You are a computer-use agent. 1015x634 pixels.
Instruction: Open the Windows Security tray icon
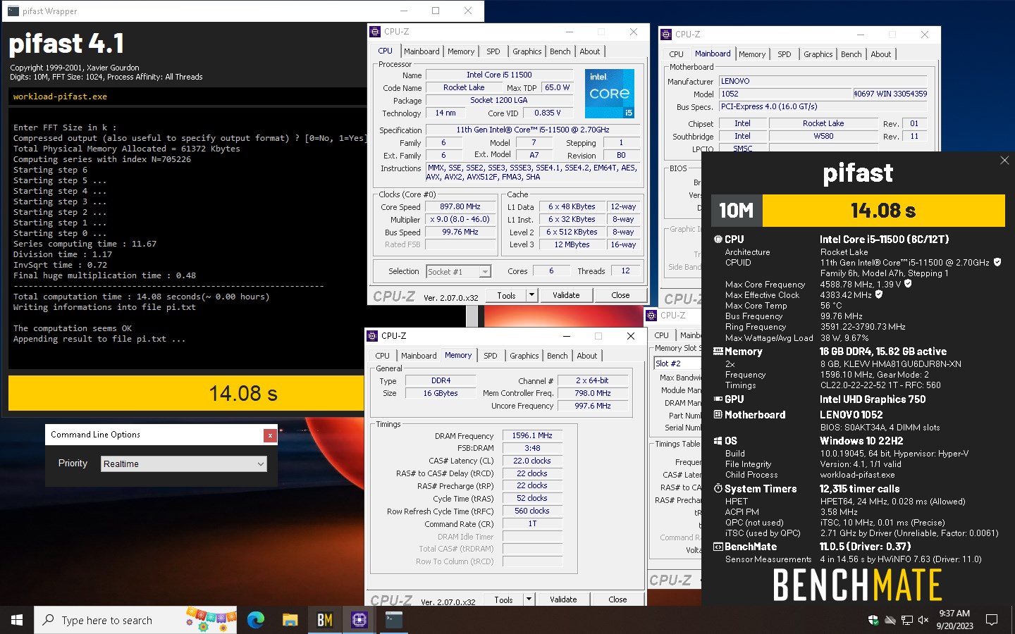tap(873, 620)
